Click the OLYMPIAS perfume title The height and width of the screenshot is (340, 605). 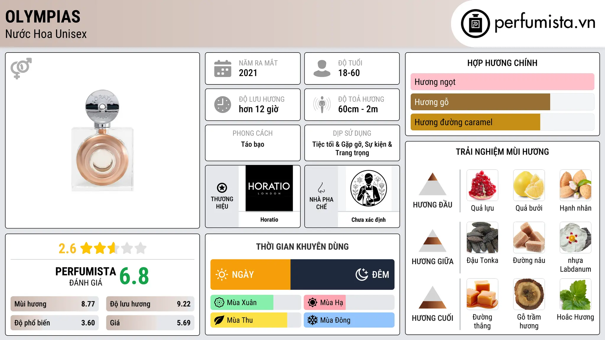(x=43, y=17)
